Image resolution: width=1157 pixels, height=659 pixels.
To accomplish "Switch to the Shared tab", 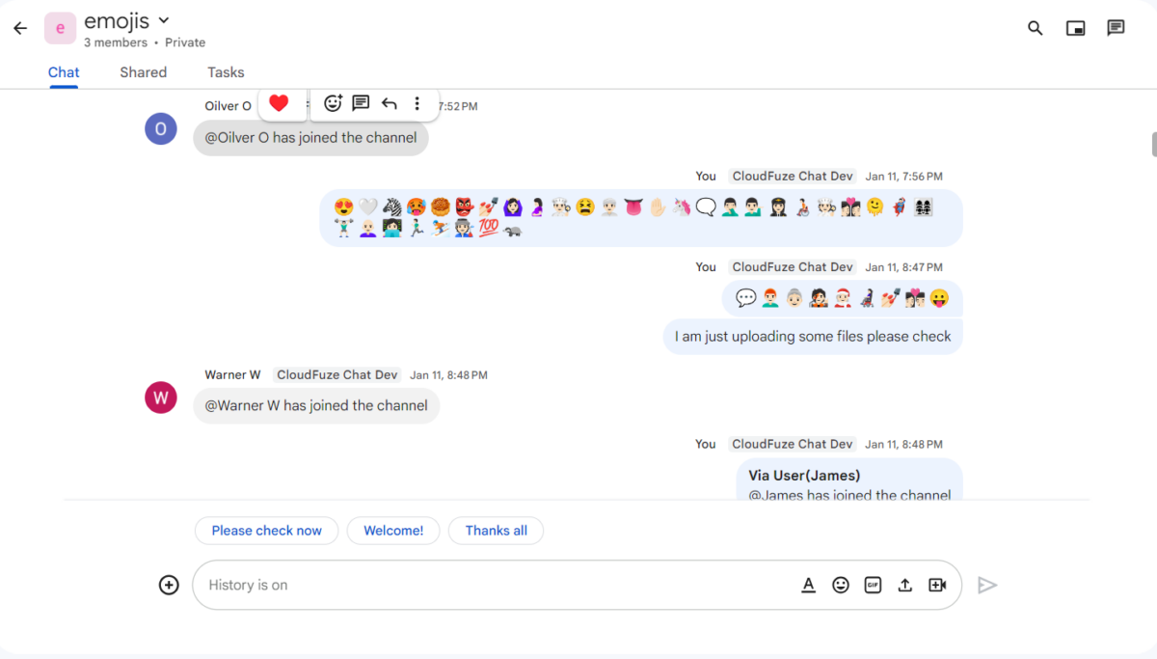I will tap(143, 72).
